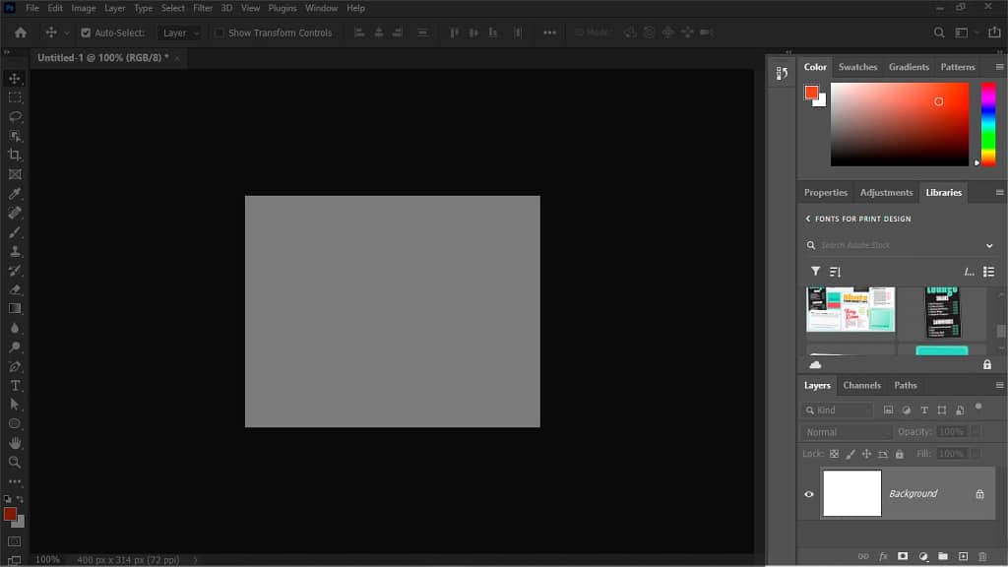
Task: Select the Horizontal Type tool
Action: (14, 386)
